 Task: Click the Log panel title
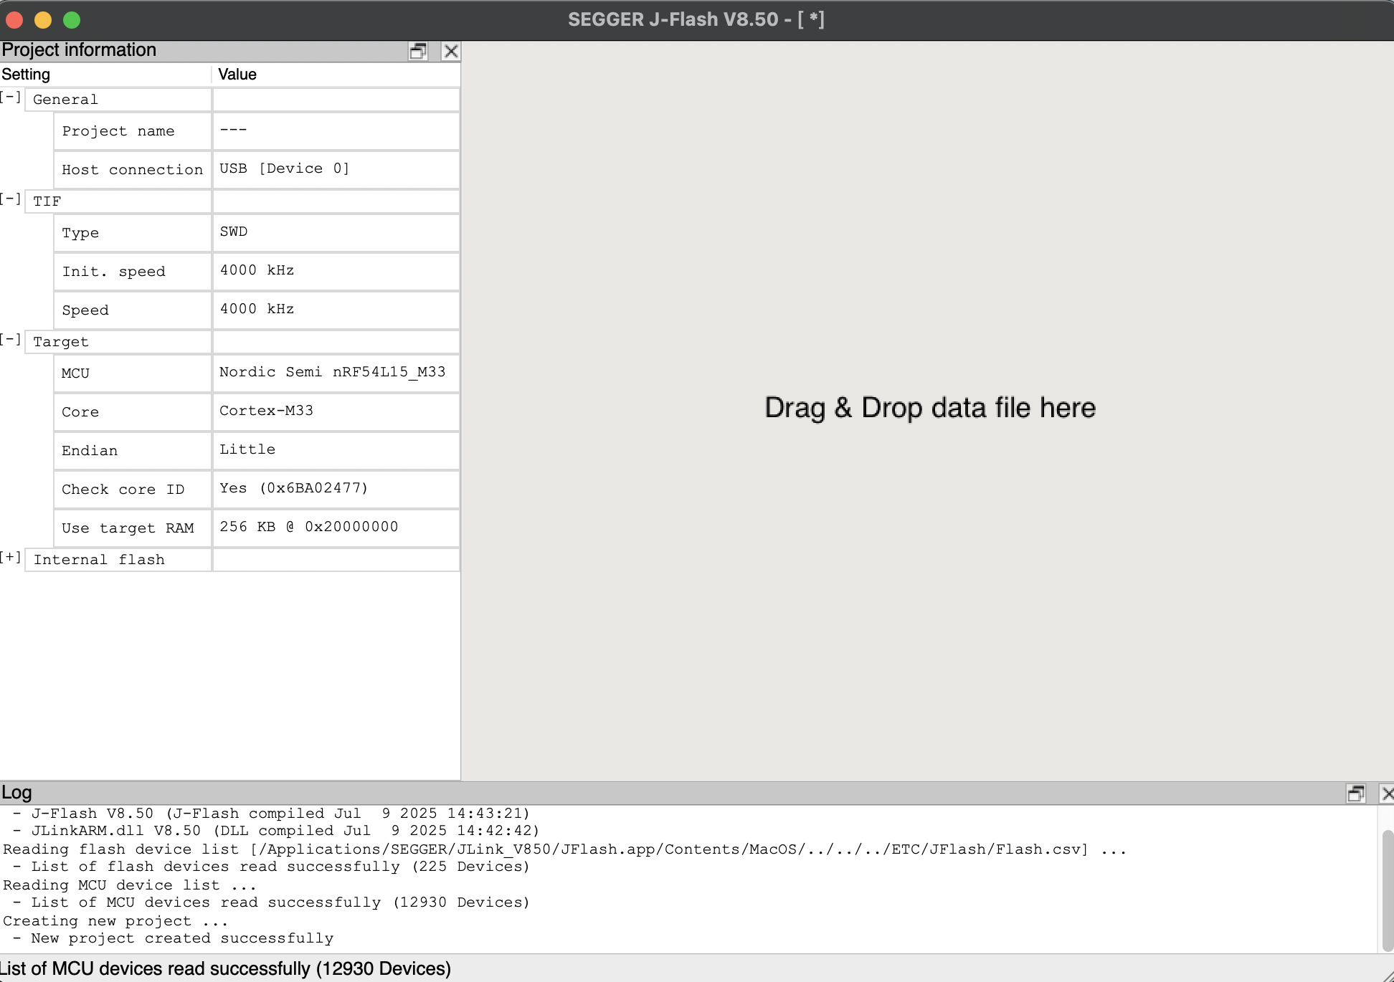tap(16, 793)
